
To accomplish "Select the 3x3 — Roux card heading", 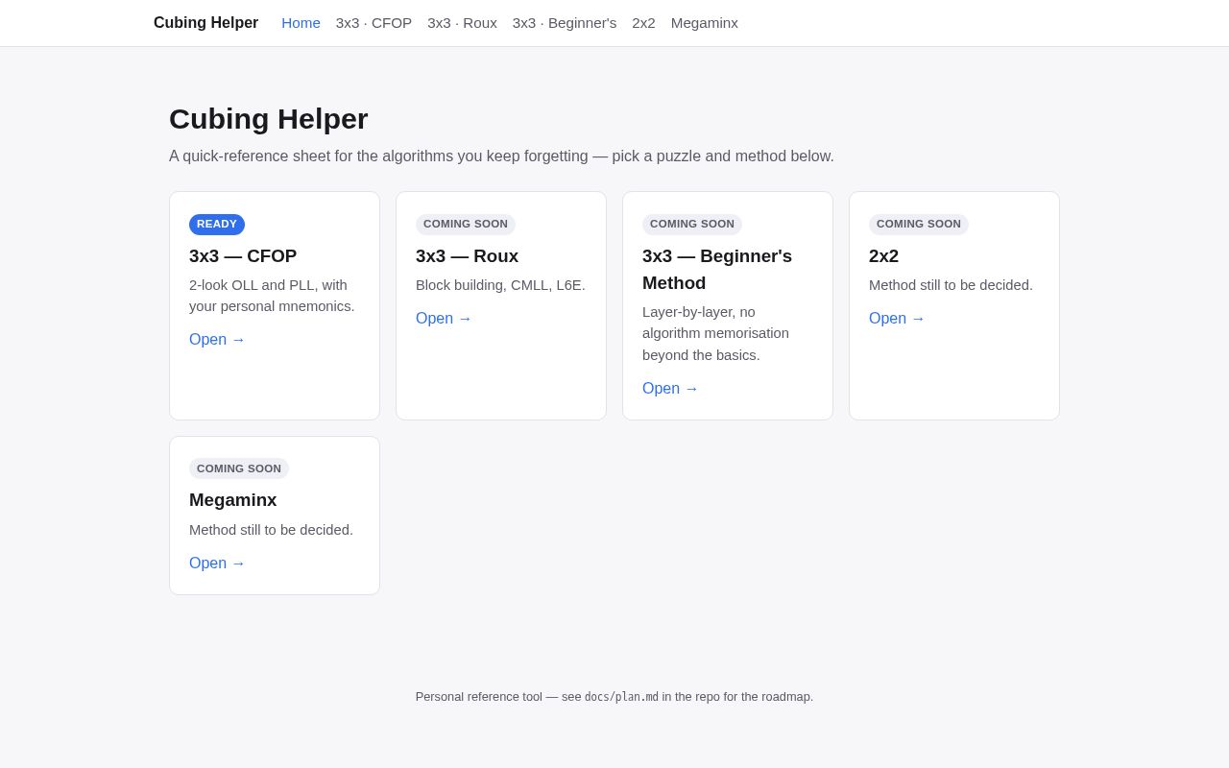I will point(467,256).
